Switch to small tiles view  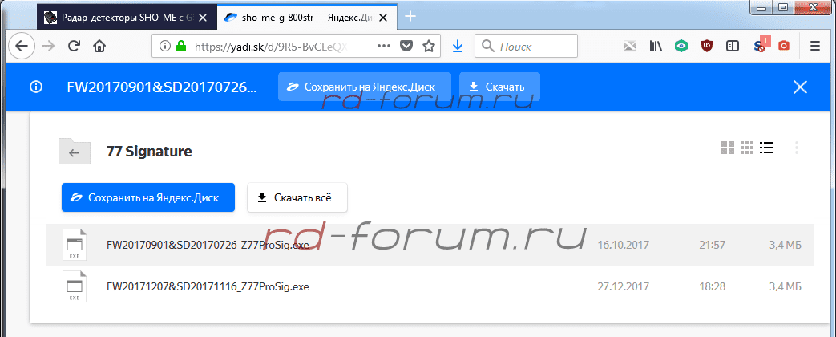(747, 148)
